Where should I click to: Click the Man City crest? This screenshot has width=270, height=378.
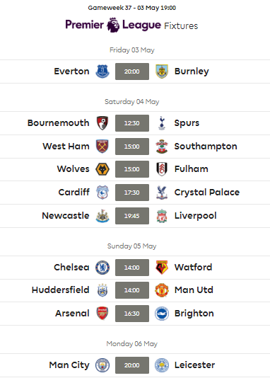102,365
